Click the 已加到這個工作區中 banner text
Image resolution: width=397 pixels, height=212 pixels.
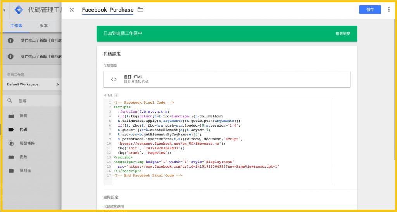pos(123,34)
